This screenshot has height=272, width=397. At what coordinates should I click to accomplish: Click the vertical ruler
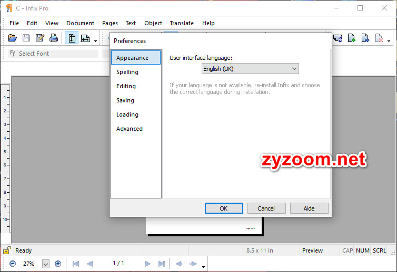click(x=6, y=158)
